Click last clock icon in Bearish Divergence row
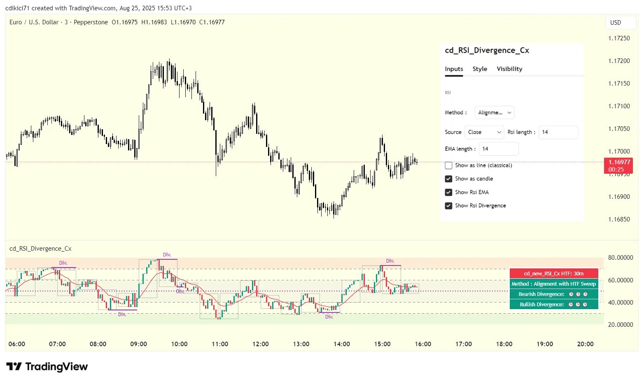Screen dimensions: 644x382 click(585, 294)
